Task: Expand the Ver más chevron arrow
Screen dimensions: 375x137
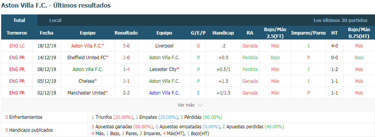Action: click(x=200, y=105)
